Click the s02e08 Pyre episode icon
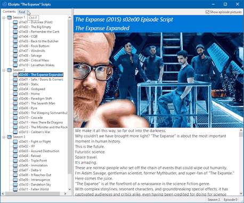Viewport: 244px width, 203px height. [15, 108]
